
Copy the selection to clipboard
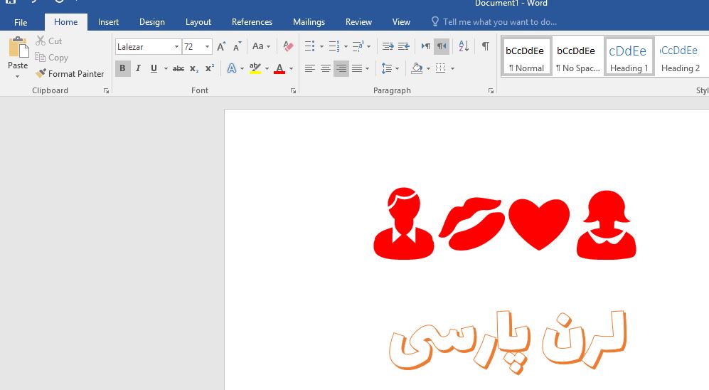pos(52,58)
